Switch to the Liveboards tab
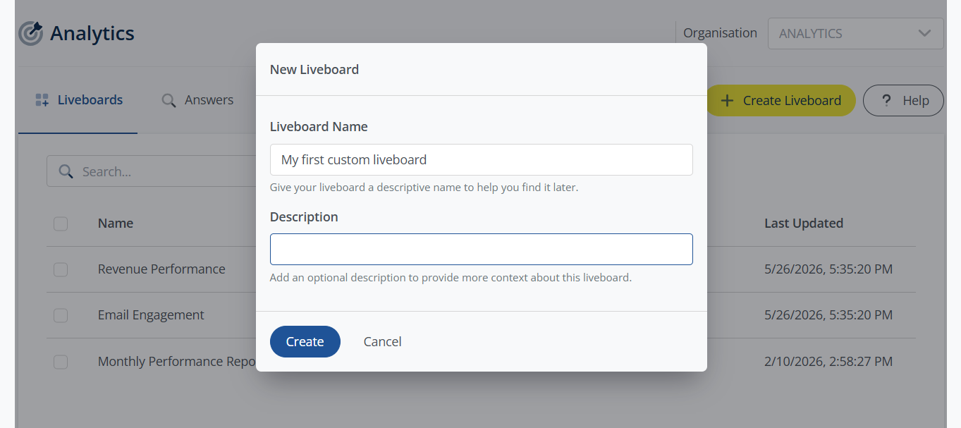 (78, 100)
